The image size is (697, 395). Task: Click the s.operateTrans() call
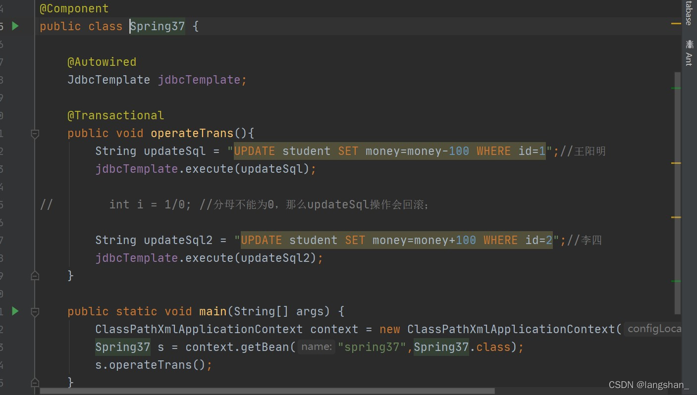click(154, 365)
